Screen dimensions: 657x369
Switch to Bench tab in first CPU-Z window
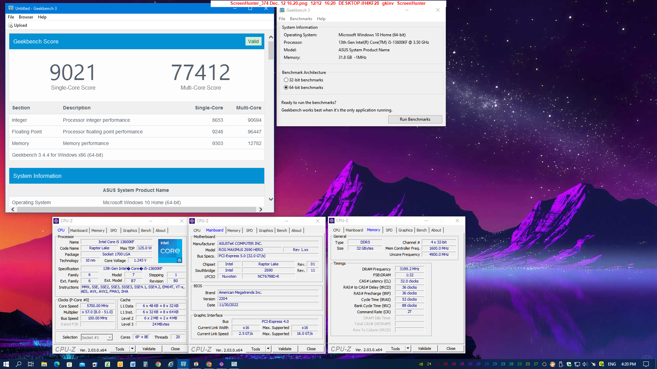[146, 230]
